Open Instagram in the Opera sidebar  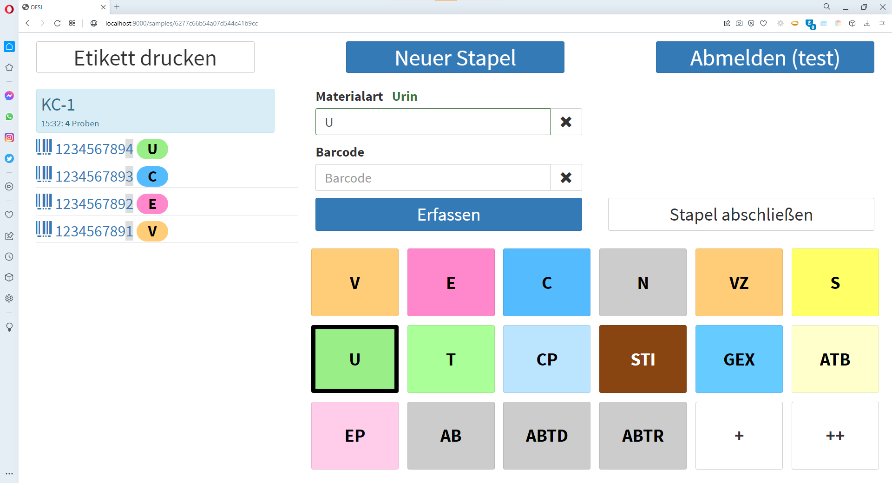(x=9, y=137)
